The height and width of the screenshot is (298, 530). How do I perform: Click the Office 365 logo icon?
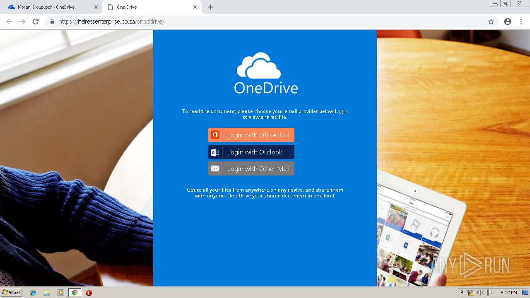pos(215,135)
